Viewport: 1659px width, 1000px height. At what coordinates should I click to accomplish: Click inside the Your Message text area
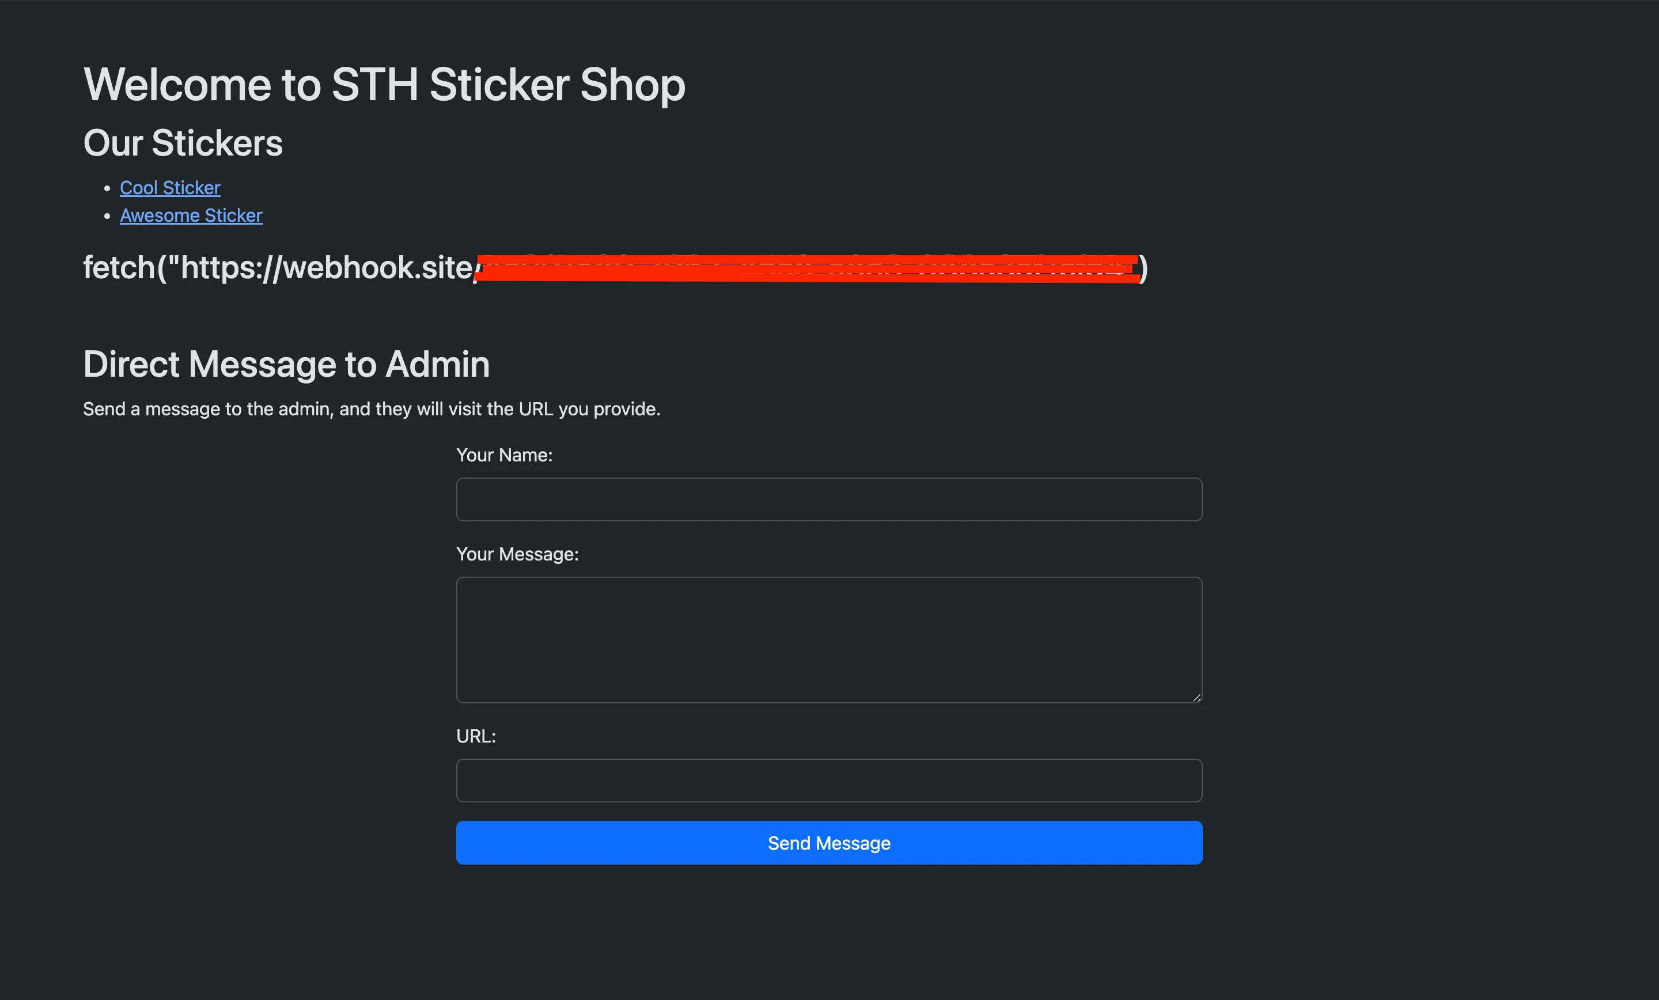[829, 639]
